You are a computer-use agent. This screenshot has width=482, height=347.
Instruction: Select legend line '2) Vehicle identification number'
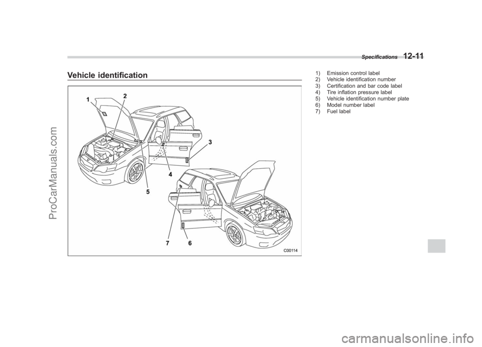(x=355, y=80)
